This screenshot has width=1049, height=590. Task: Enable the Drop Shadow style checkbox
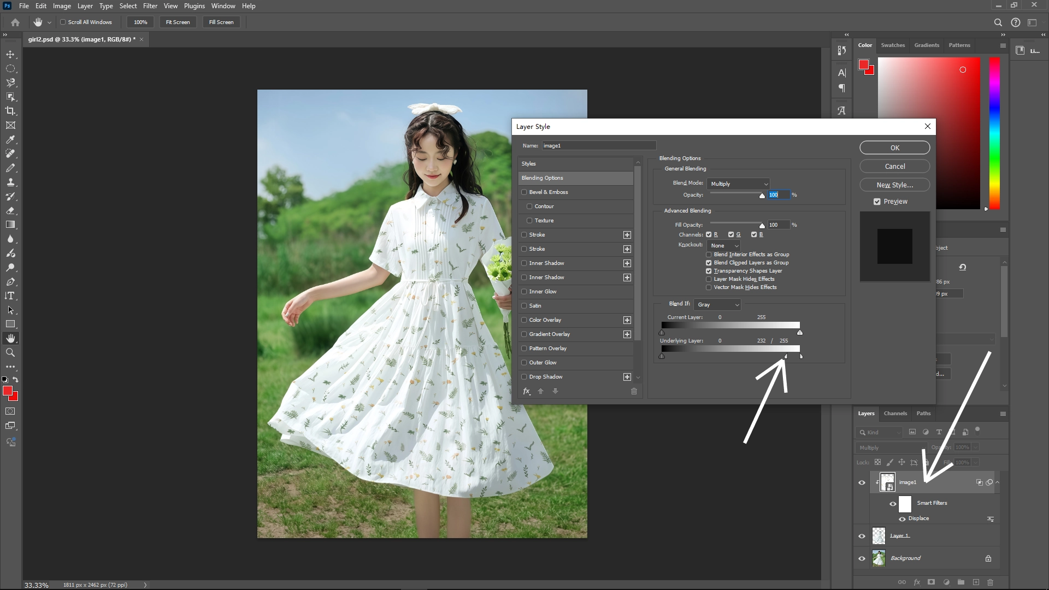click(x=524, y=376)
